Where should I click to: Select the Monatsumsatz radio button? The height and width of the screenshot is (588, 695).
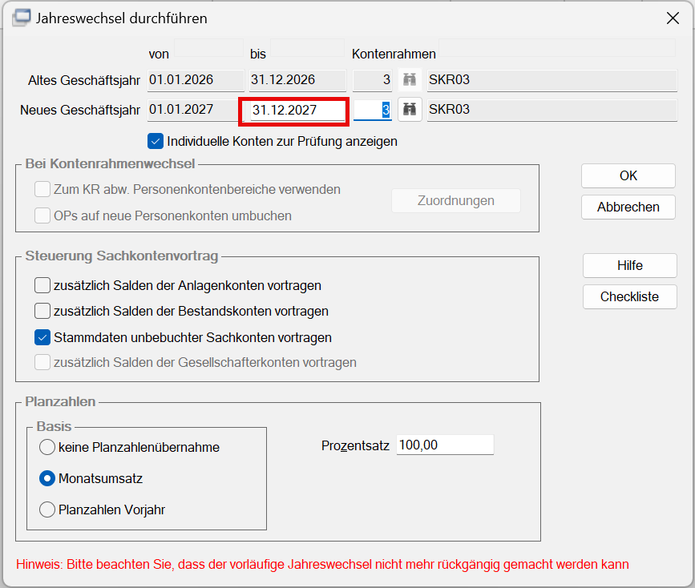pos(47,478)
